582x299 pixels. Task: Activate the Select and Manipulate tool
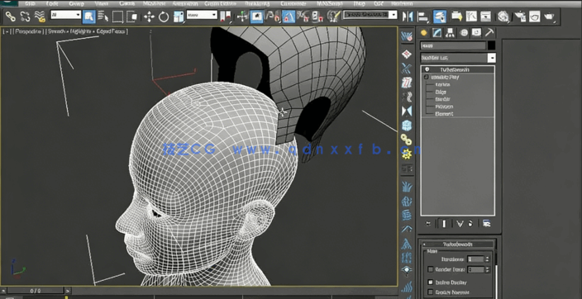pos(242,17)
